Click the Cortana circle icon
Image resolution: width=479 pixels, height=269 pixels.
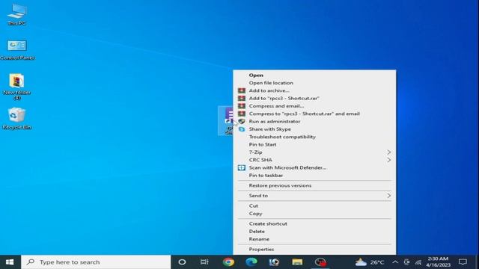182,262
